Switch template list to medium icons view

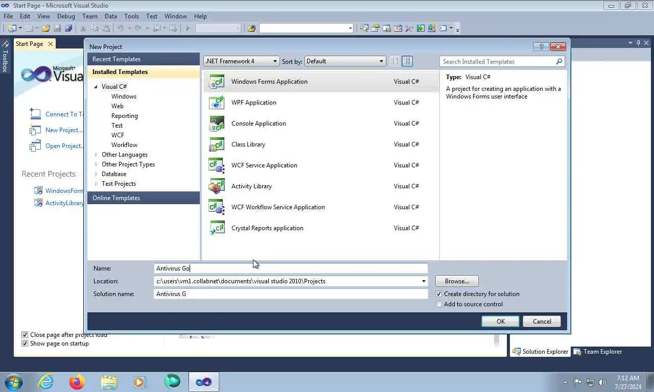(x=407, y=61)
